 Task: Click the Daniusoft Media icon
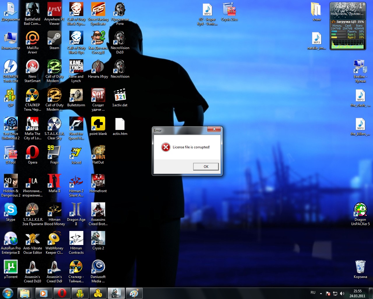pyautogui.click(x=98, y=271)
